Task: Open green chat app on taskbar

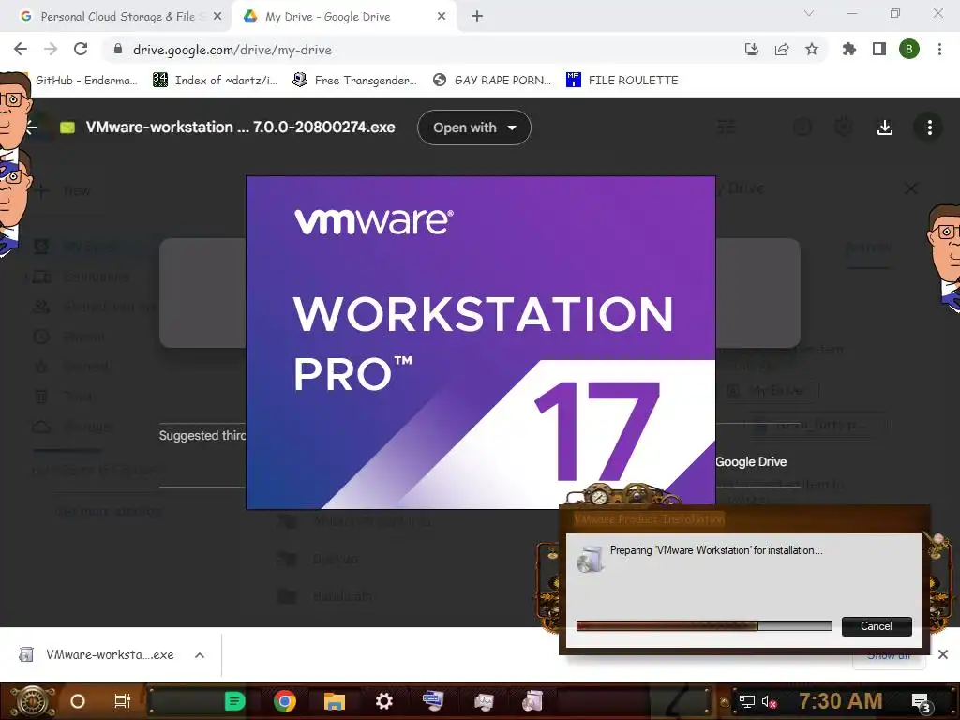Action: pos(234,701)
